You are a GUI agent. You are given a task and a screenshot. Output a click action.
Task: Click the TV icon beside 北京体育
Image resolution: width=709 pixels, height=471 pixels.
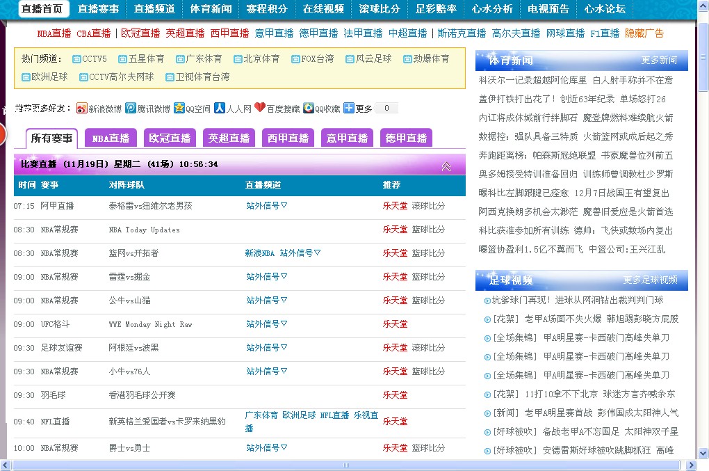tap(238, 59)
